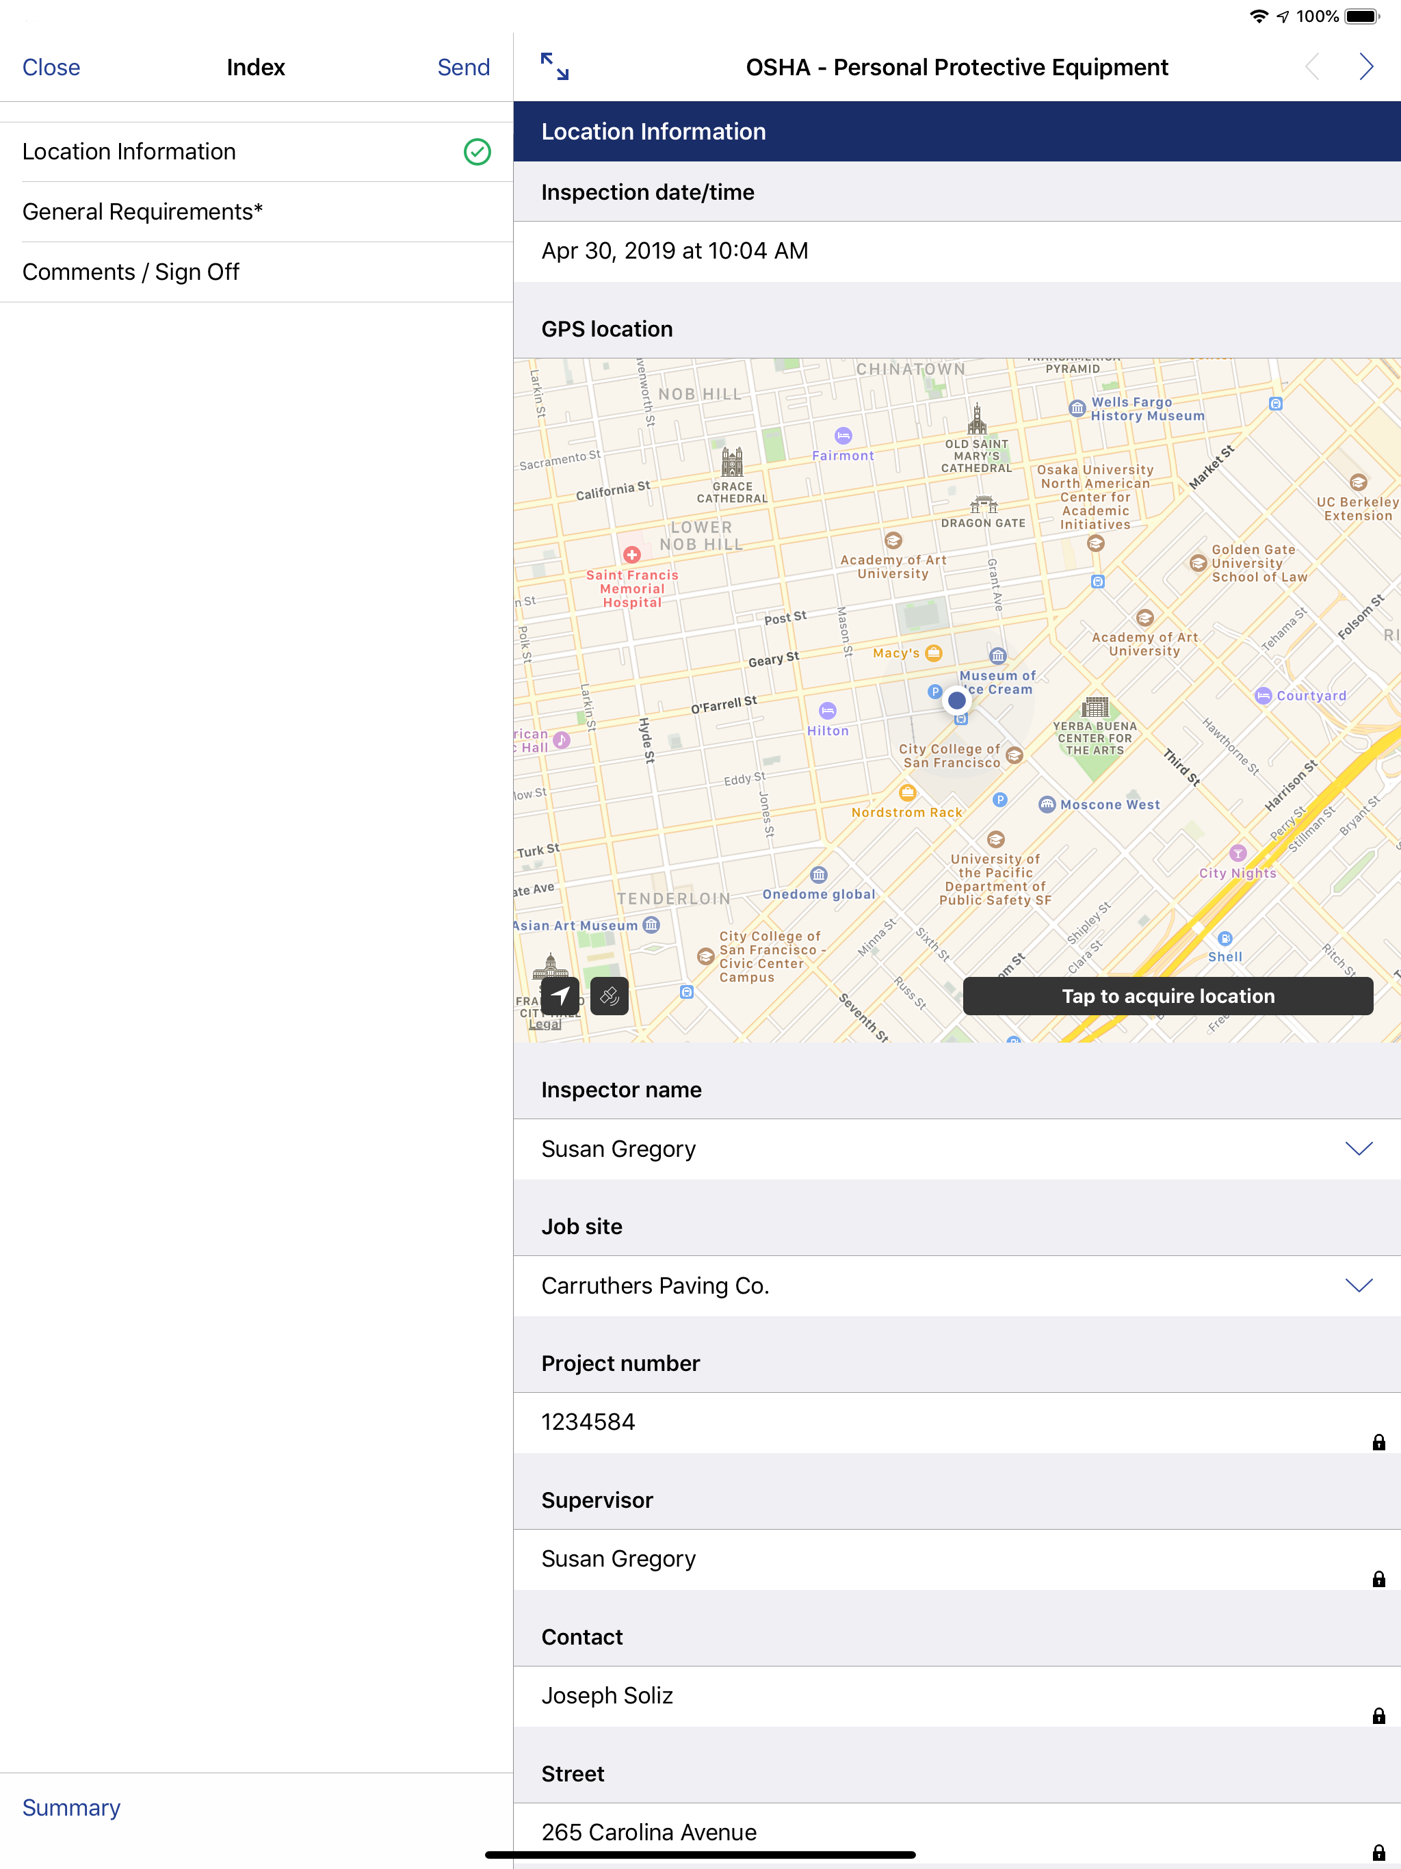Tap the lock icon in Project number field
The width and height of the screenshot is (1401, 1869).
point(1378,1442)
